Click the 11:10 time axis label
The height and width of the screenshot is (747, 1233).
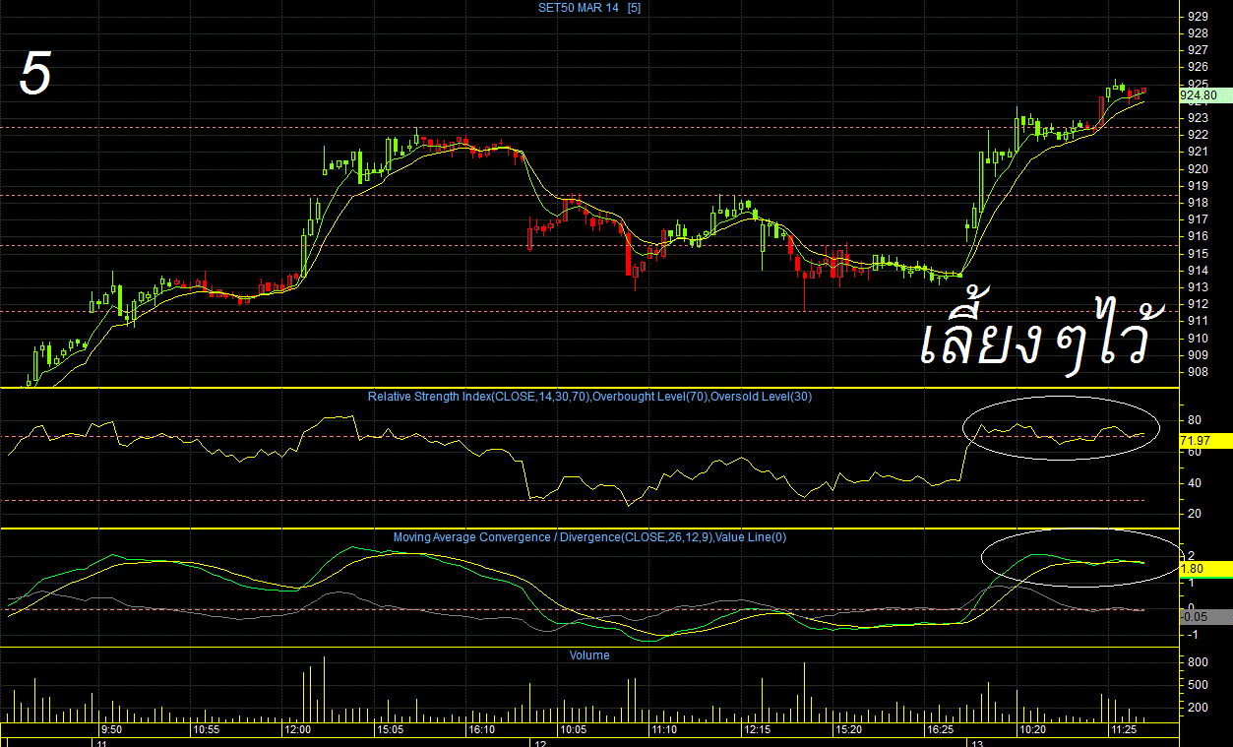(x=664, y=730)
